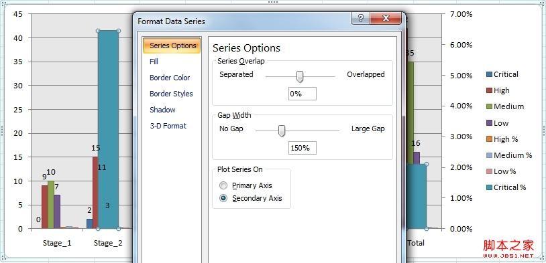546x263 pixels.
Task: Go to Border Styles section
Action: (x=171, y=94)
